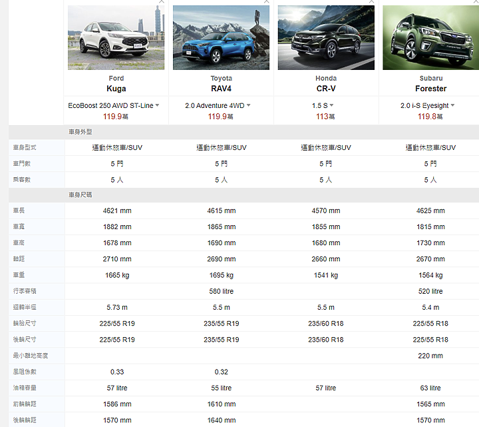Image resolution: width=479 pixels, height=427 pixels.
Task: Select the Forester length value 4625 mm
Action: [430, 211]
